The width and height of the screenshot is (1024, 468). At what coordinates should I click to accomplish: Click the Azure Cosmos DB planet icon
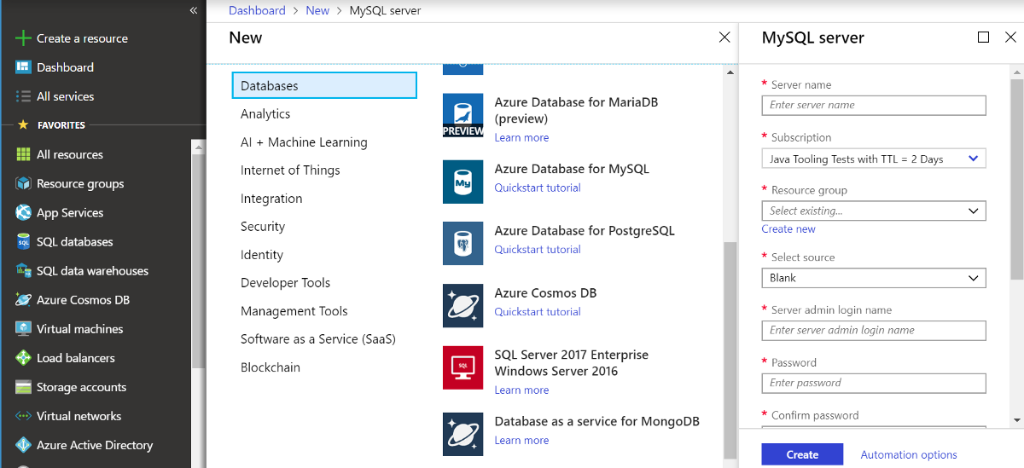coord(463,306)
